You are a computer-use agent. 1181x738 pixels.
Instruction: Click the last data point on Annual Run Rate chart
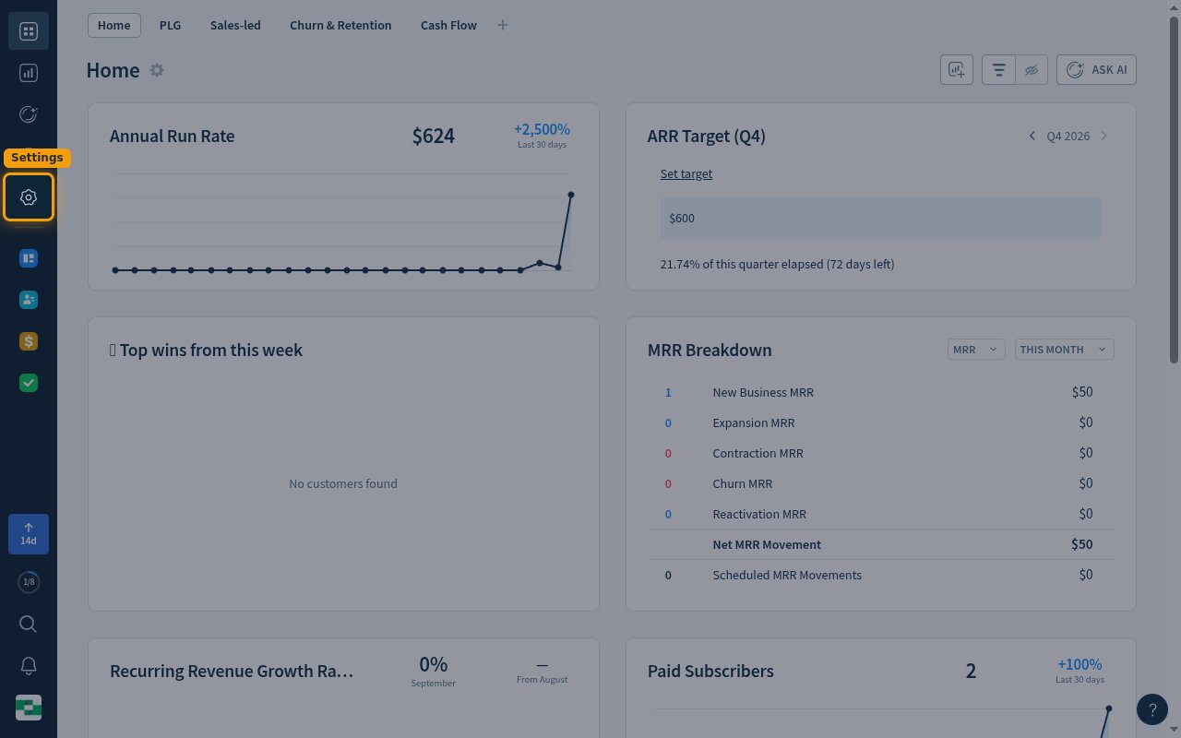(x=571, y=195)
